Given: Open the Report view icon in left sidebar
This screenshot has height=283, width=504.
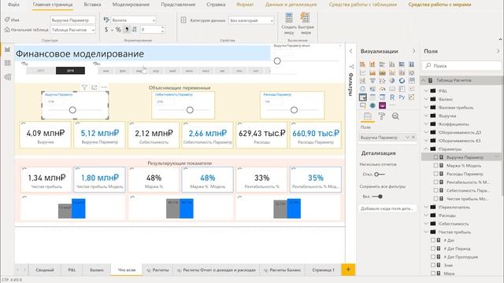Looking at the screenshot, I should coord(7,50).
